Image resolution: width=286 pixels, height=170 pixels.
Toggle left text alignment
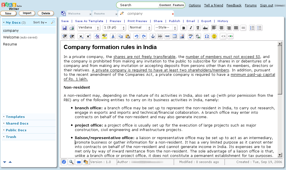tap(214, 28)
